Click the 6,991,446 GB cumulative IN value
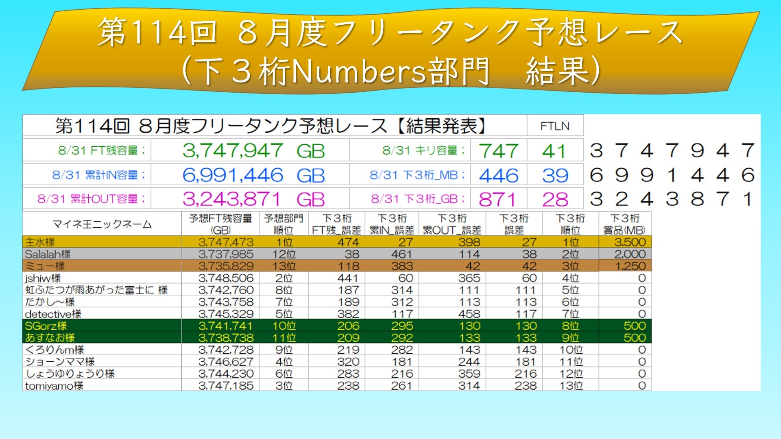Image resolution: width=781 pixels, height=439 pixels. click(253, 175)
